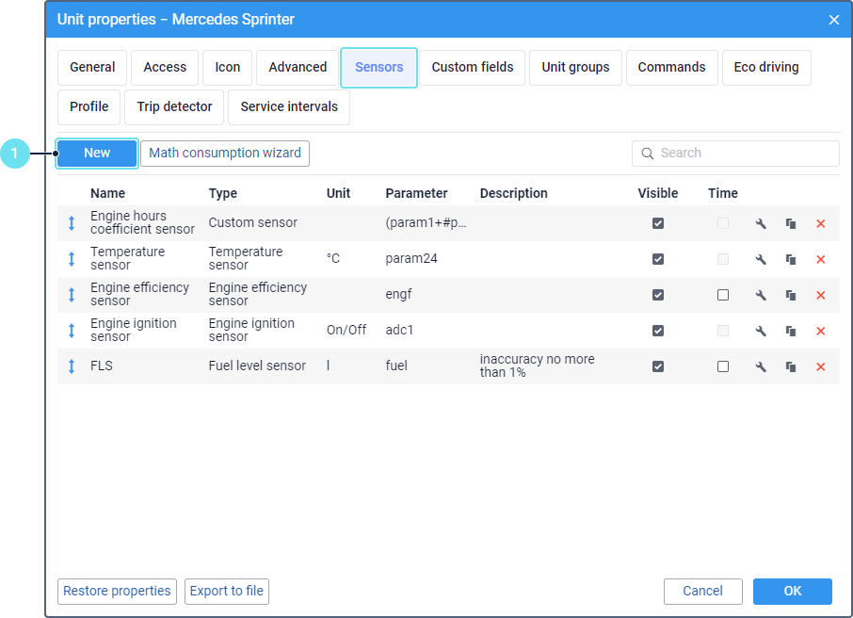Delete the Temperature sensor
Screen dimensions: 853x618
click(x=820, y=259)
